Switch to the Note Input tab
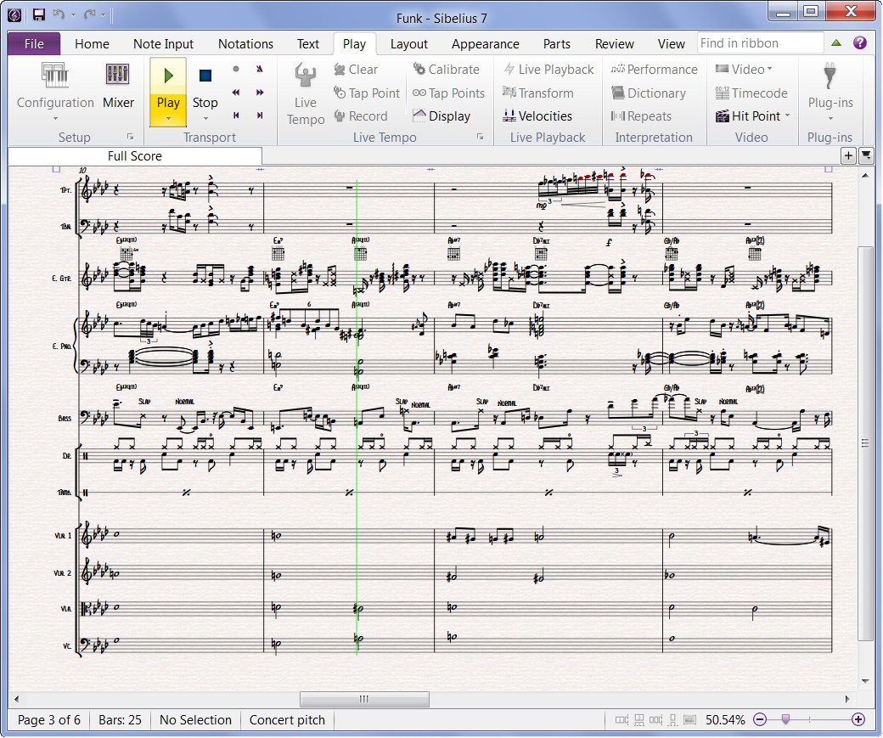The height and width of the screenshot is (738, 883). tap(163, 44)
